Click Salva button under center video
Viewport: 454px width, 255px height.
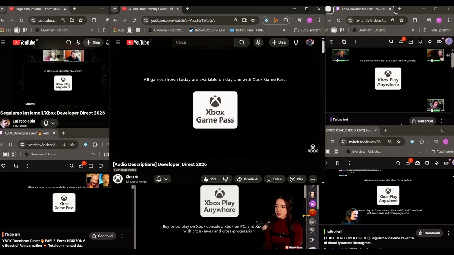coord(274,179)
